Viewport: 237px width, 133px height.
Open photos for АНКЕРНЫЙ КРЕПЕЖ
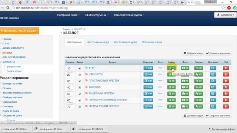[185, 93]
